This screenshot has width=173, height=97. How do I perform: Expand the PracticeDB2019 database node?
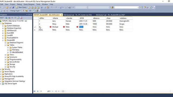tap(3, 38)
